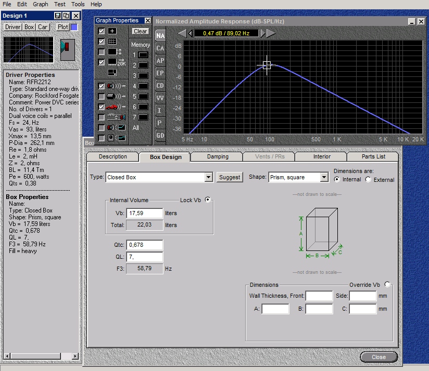Select External dimensions radio button
Screen dimensions: 429x371
(369, 180)
